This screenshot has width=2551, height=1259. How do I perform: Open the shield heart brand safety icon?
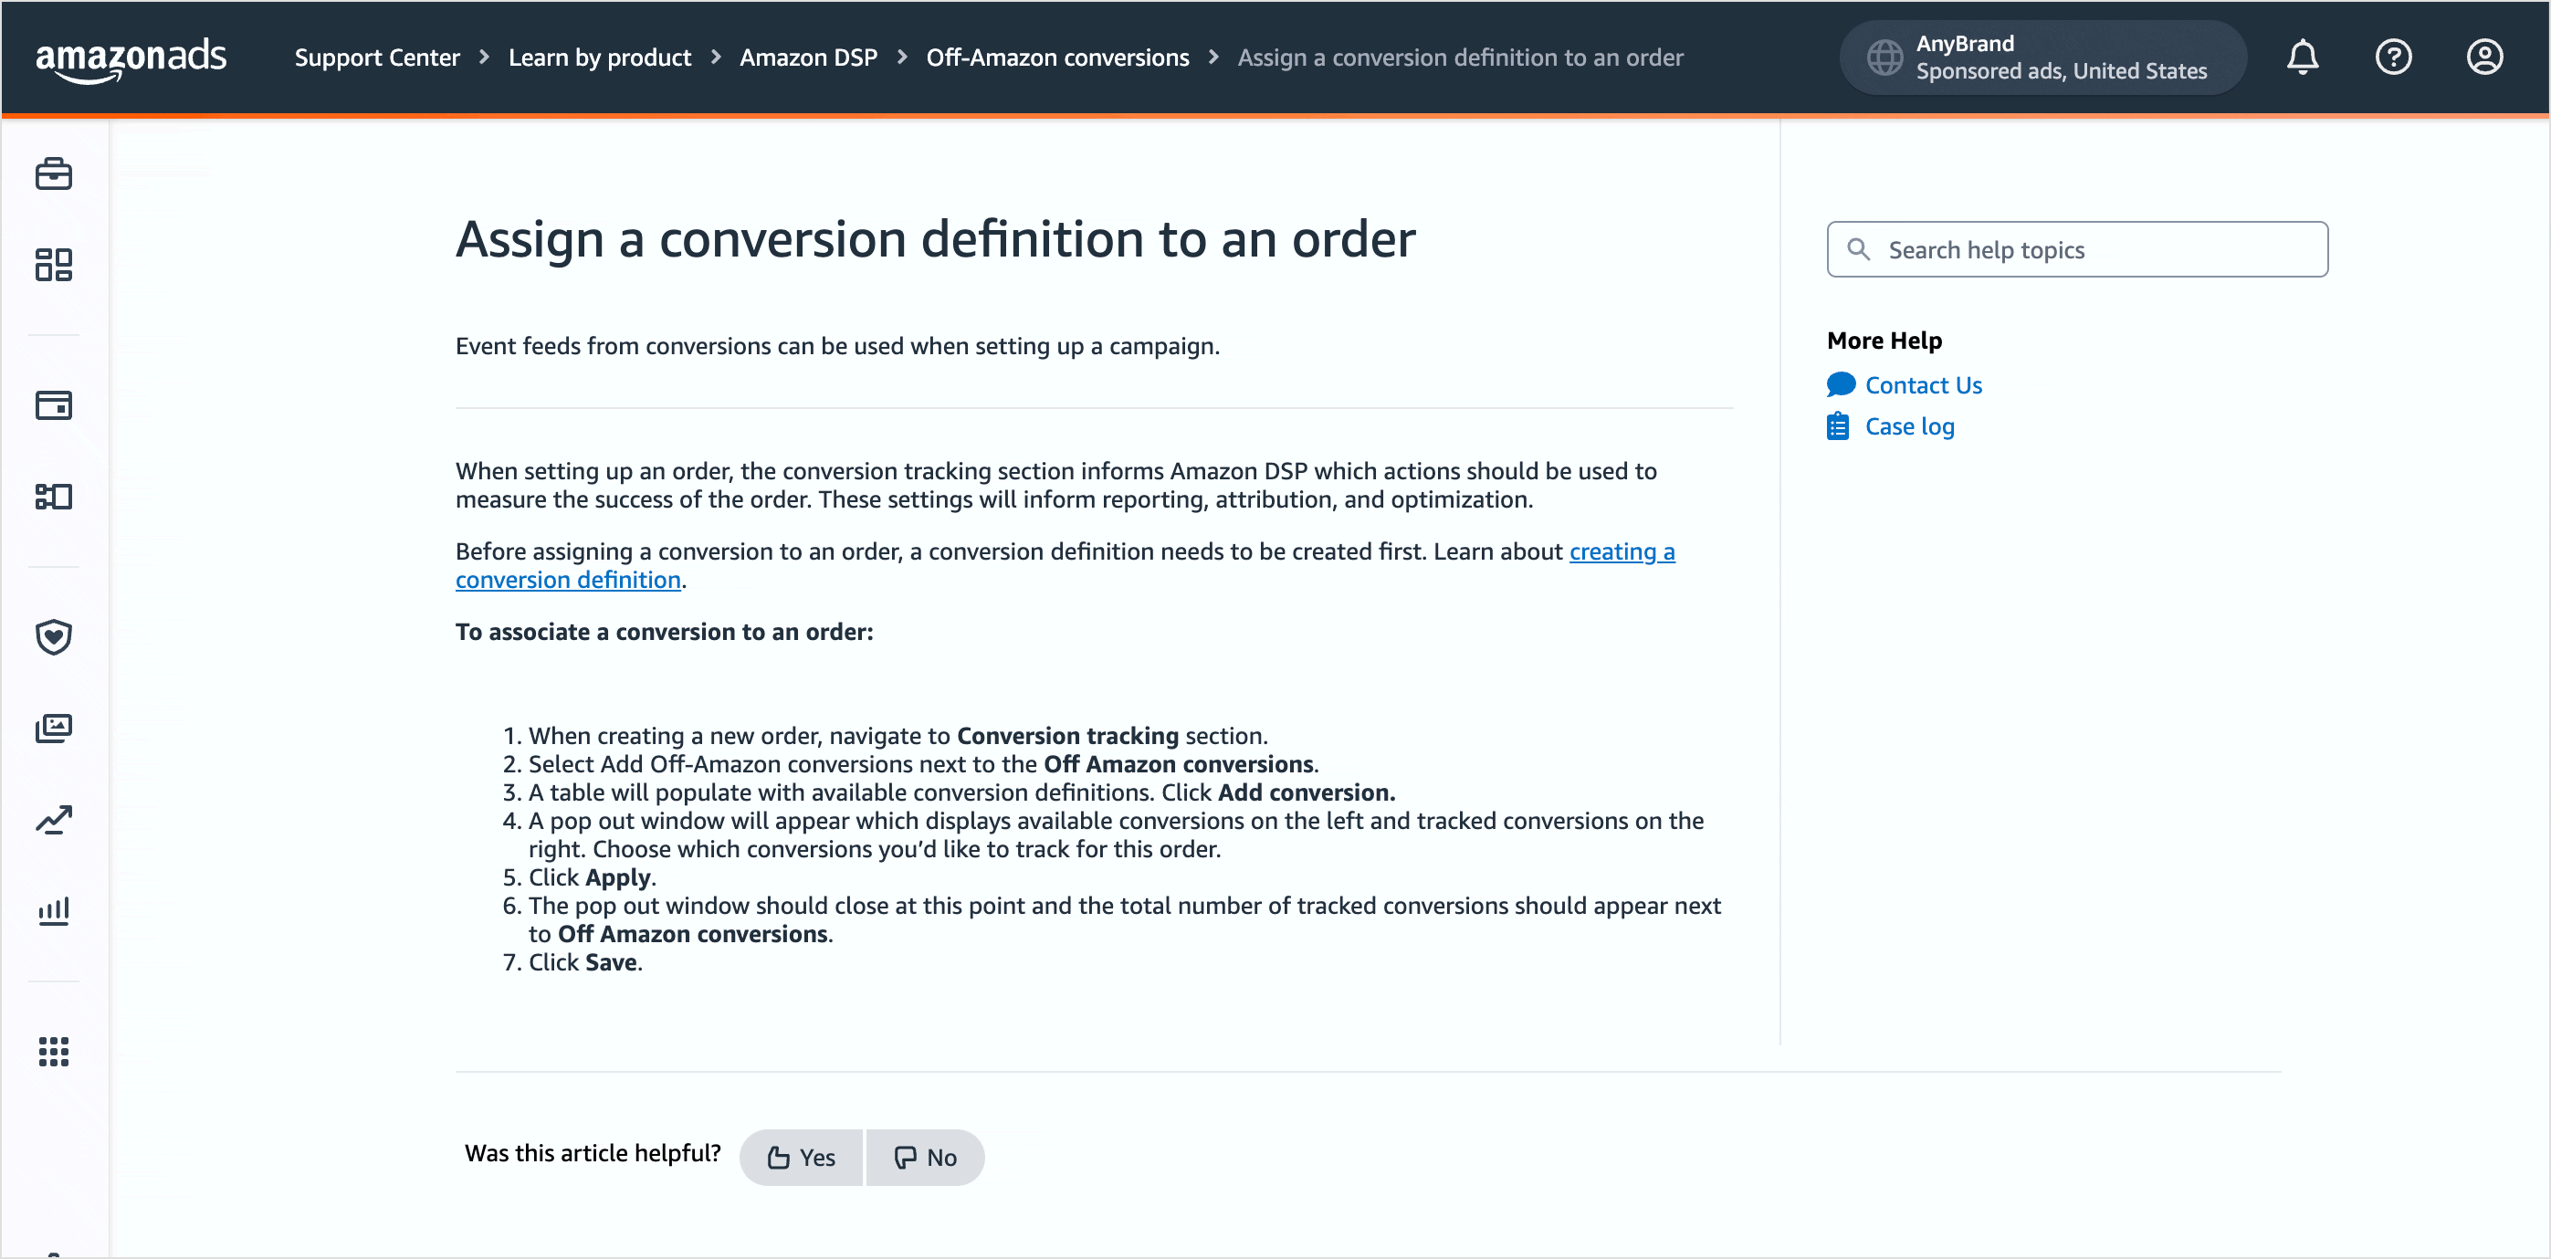click(x=54, y=637)
